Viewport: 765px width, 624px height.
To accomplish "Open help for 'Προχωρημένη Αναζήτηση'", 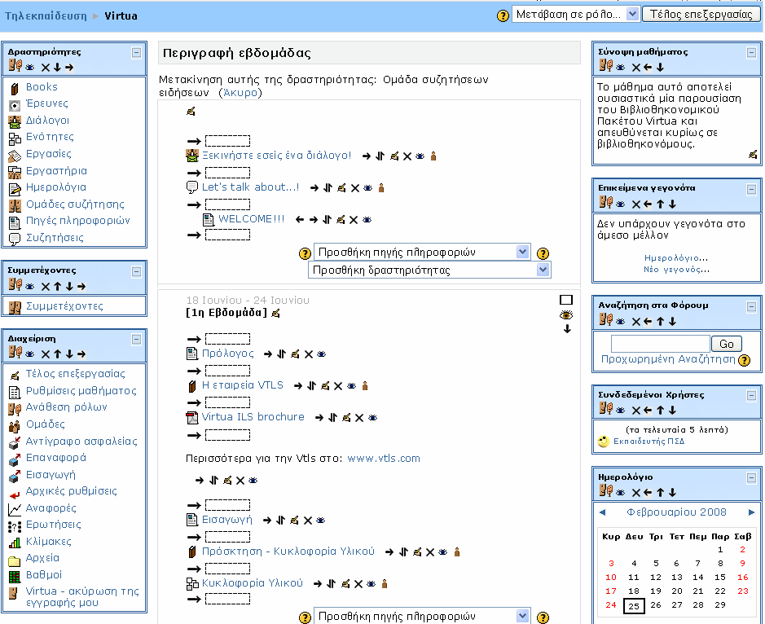I will coord(744,361).
